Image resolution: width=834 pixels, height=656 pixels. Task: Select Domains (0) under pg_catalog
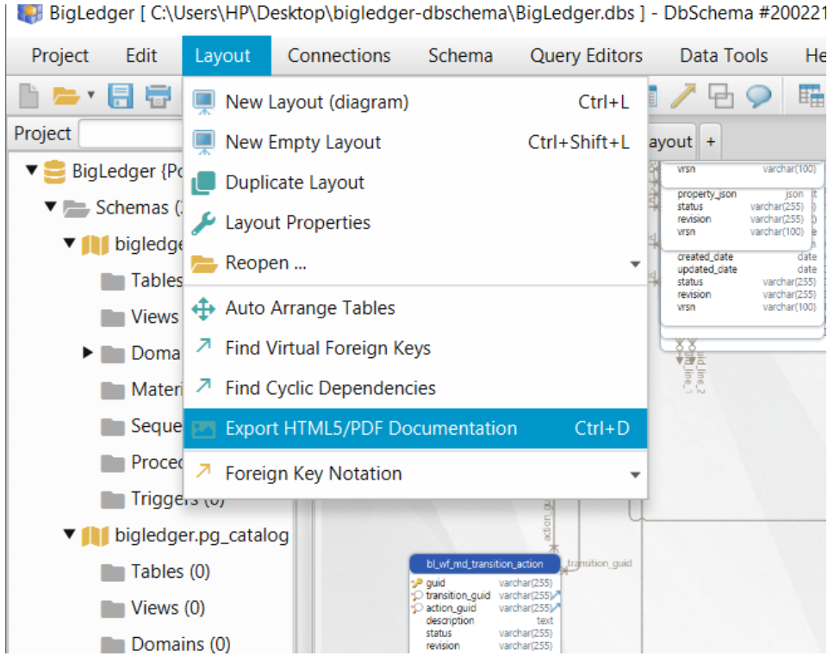[x=166, y=644]
